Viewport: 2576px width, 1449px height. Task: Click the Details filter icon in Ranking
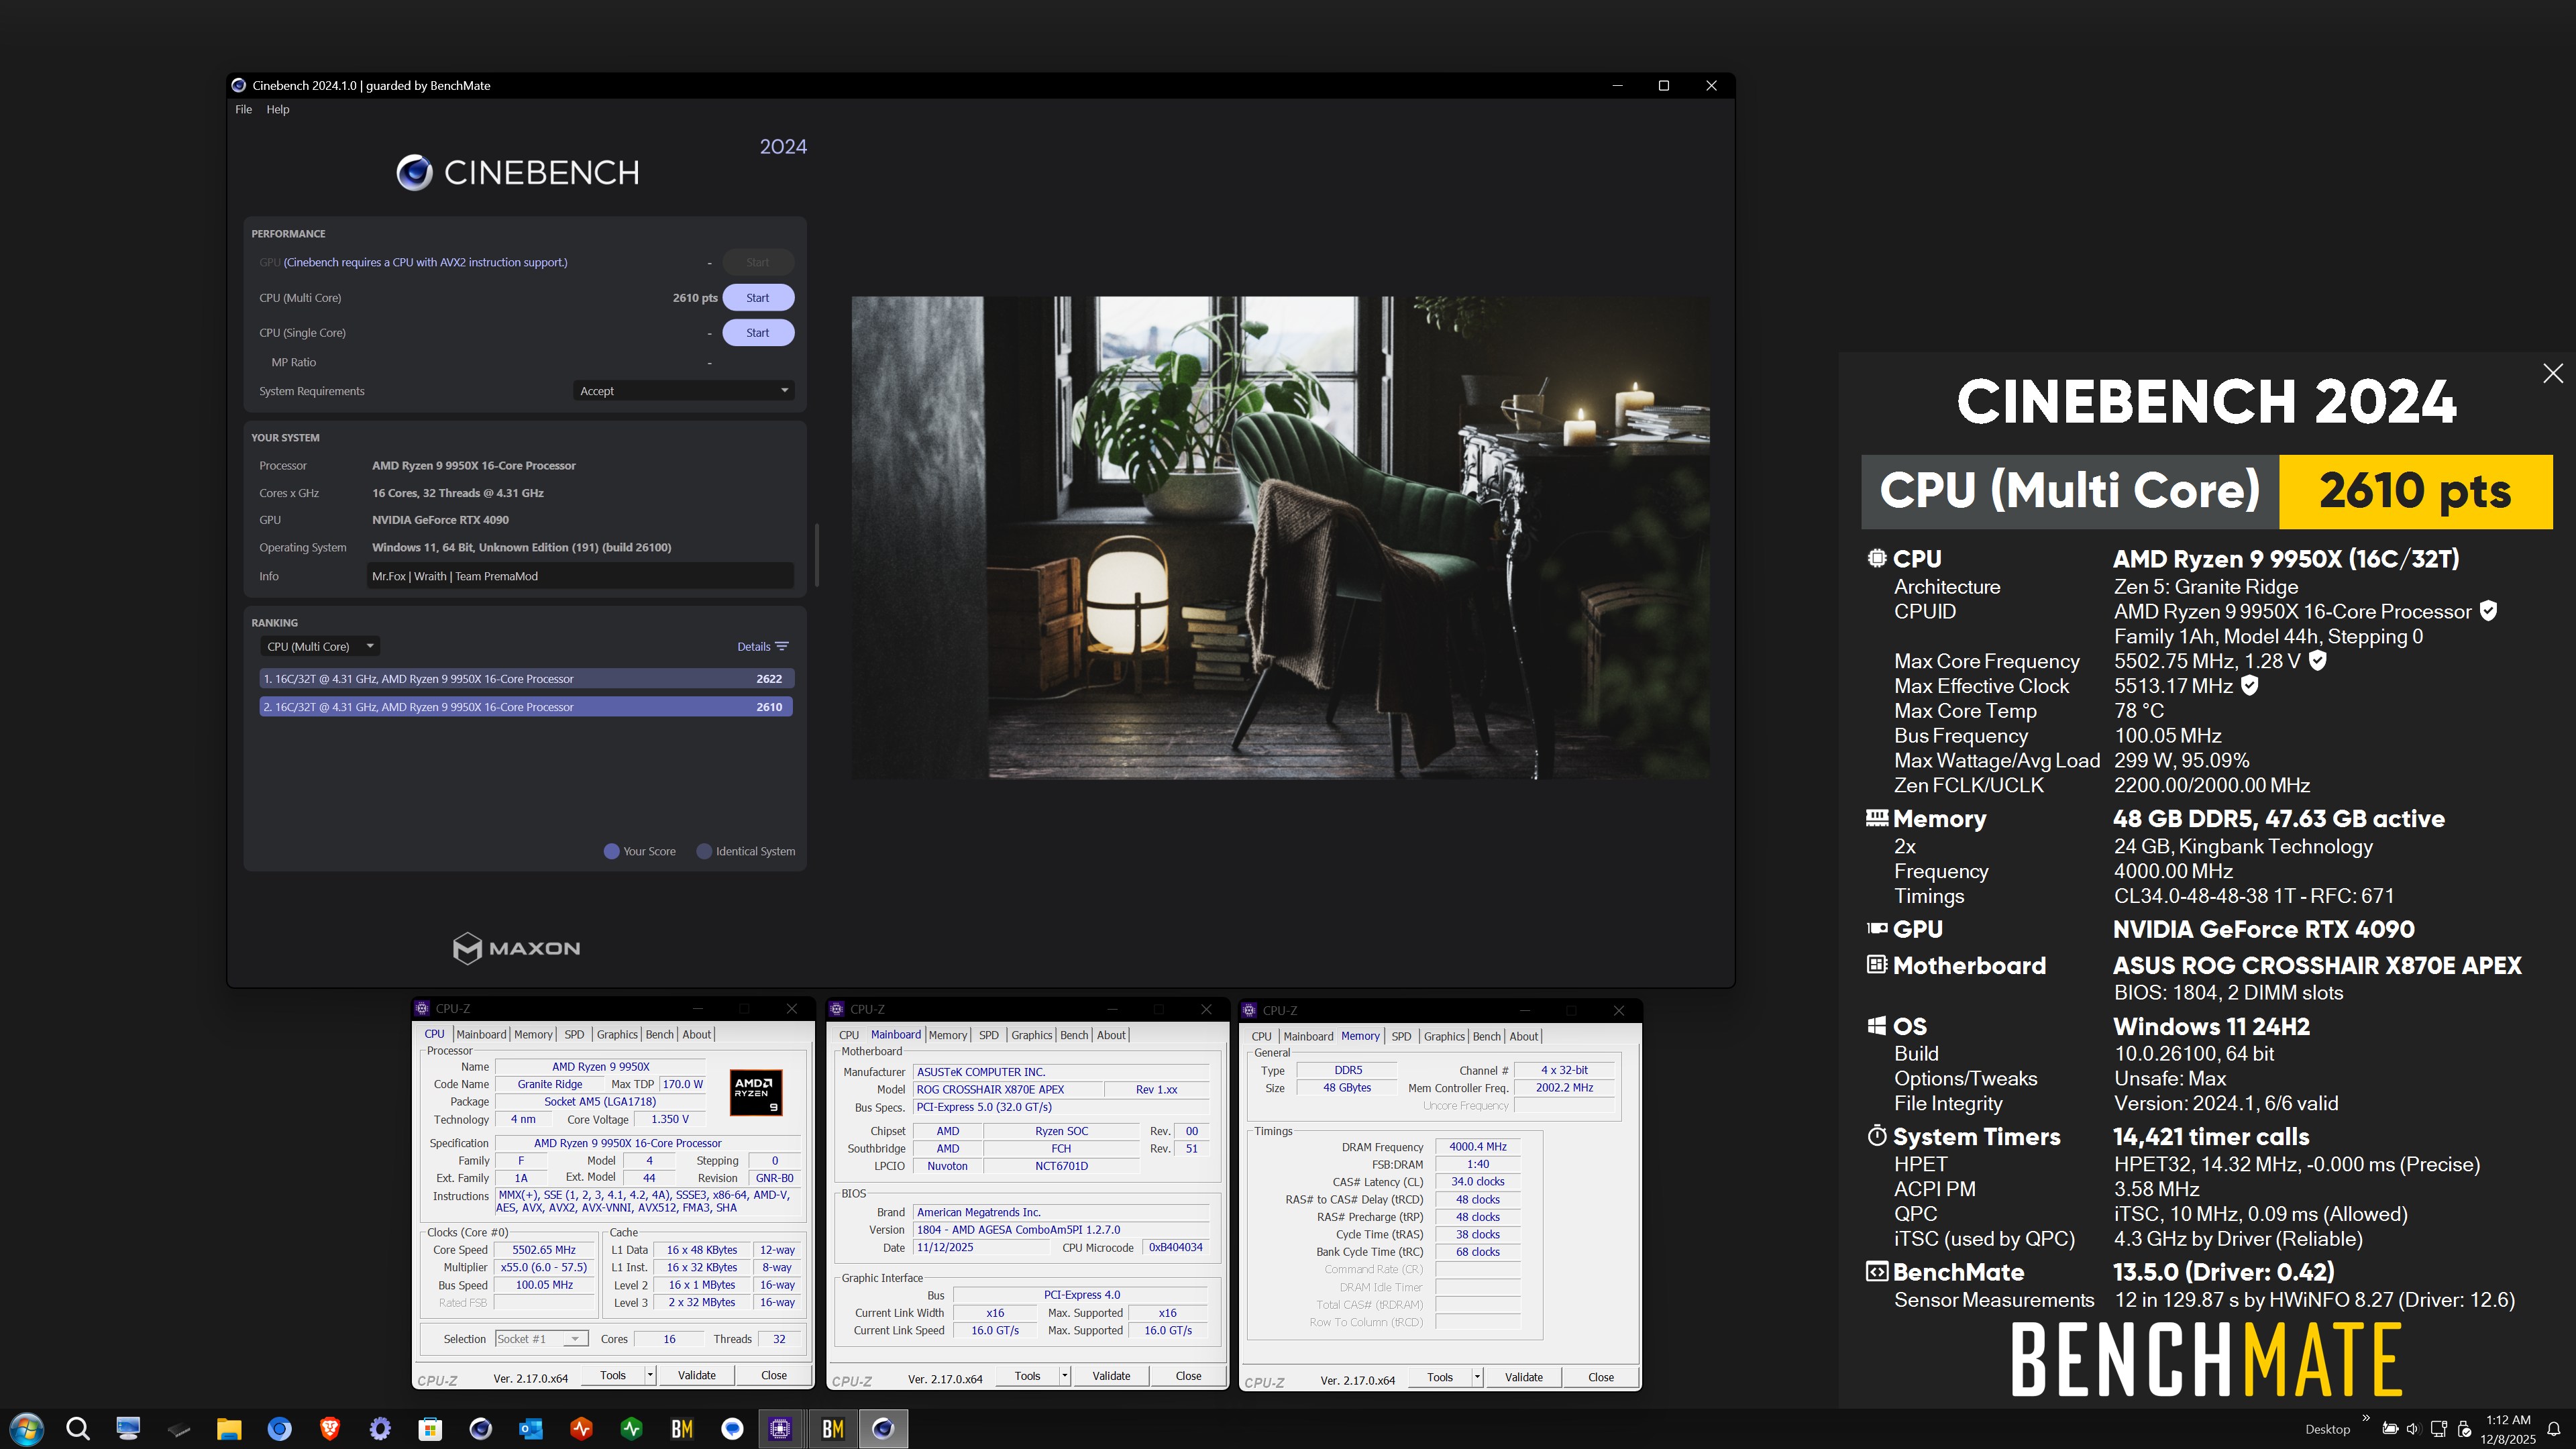pos(782,646)
